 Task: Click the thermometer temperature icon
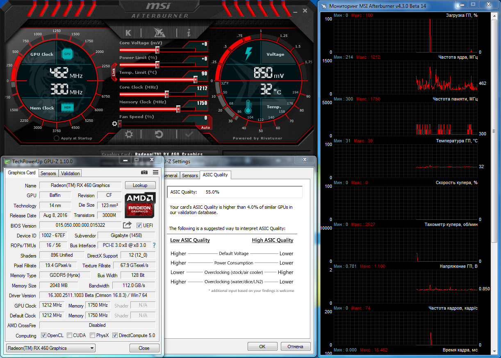pyautogui.click(x=248, y=107)
